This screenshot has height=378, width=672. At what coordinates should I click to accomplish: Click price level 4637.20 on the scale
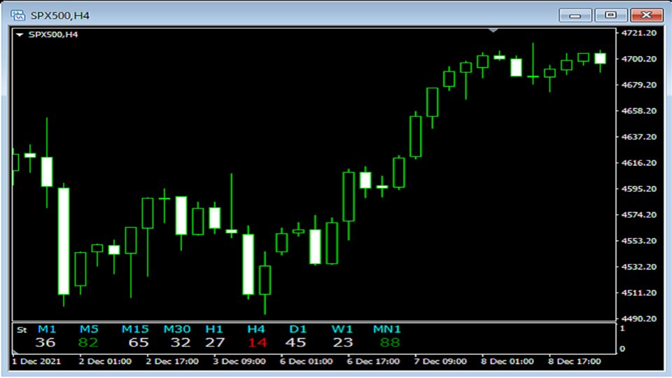pyautogui.click(x=639, y=136)
